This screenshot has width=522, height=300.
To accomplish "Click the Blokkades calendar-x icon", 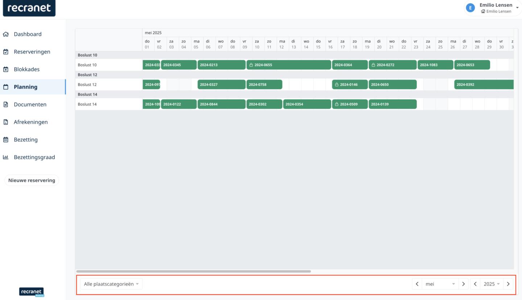I will [x=6, y=70].
